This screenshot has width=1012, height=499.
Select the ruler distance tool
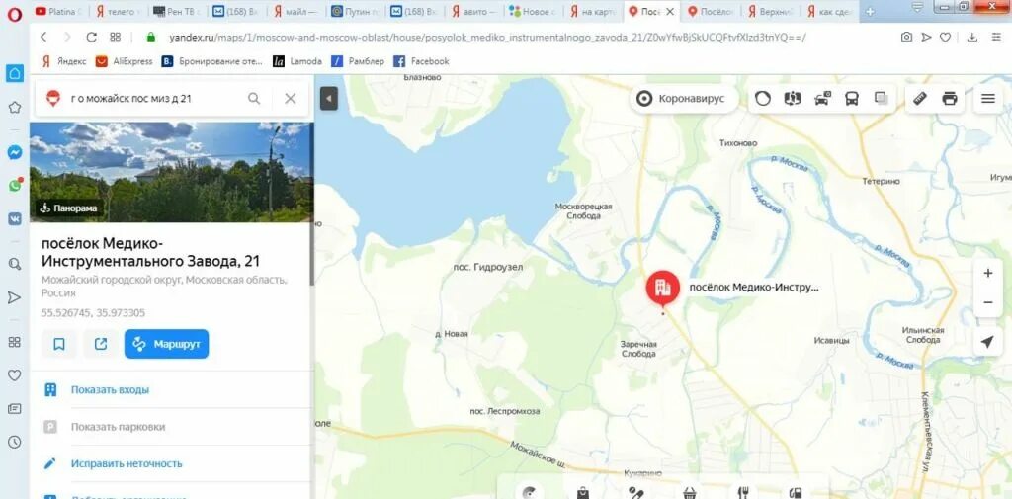pyautogui.click(x=920, y=99)
